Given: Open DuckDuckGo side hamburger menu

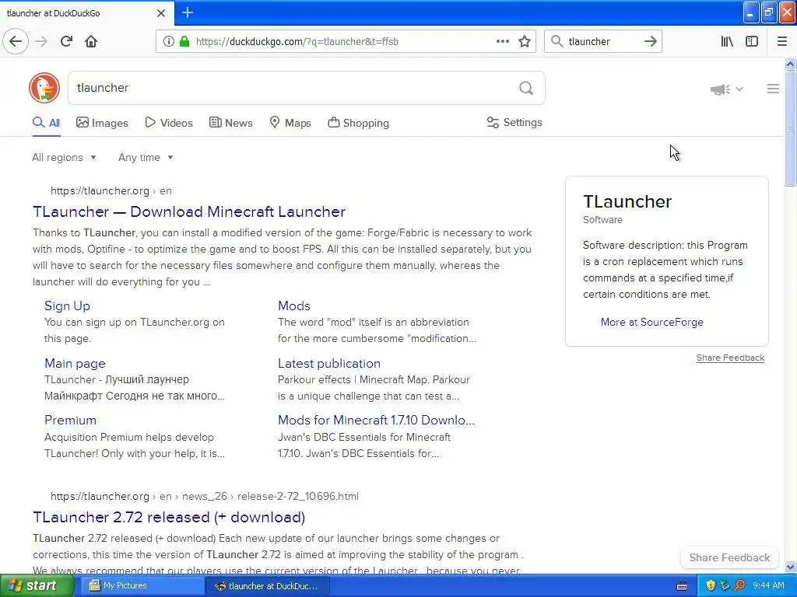Looking at the screenshot, I should pyautogui.click(x=773, y=89).
